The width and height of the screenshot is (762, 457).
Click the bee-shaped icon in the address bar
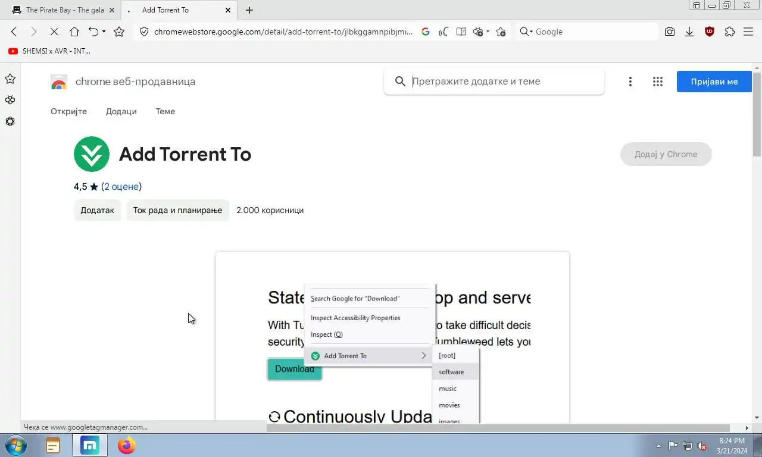pyautogui.click(x=477, y=32)
